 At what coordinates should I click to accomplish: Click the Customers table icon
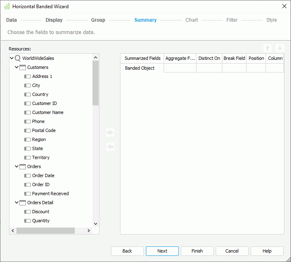click(23, 67)
